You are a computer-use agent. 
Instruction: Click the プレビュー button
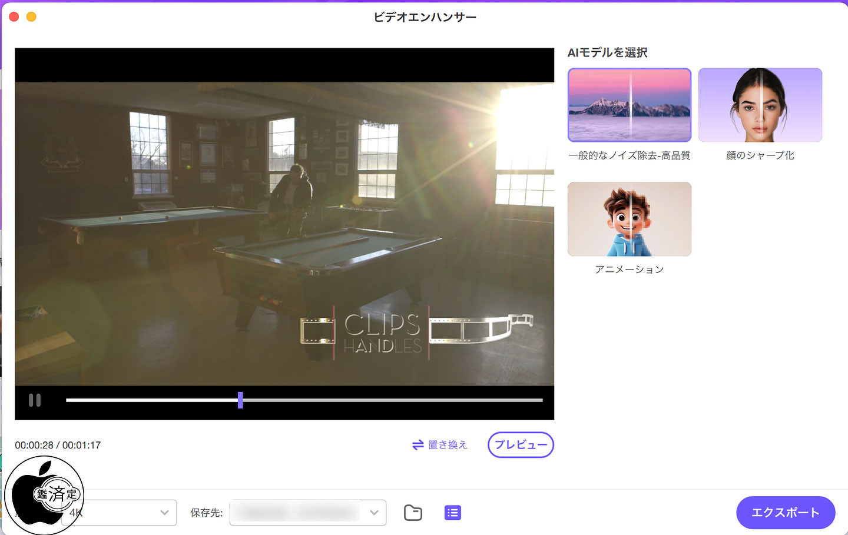coord(521,445)
